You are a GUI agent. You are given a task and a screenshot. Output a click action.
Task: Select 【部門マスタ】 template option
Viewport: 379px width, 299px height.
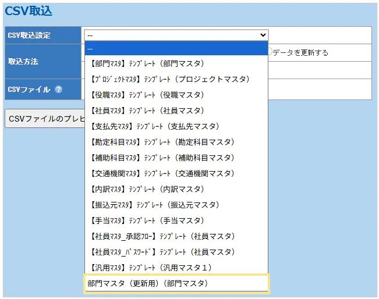(x=176, y=63)
